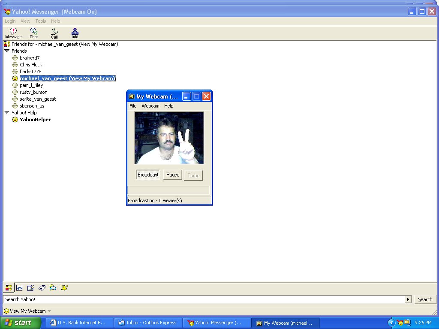Screen dimensions: 439x329
Task: Select the Friends tab icon at bottom
Action: coord(9,287)
